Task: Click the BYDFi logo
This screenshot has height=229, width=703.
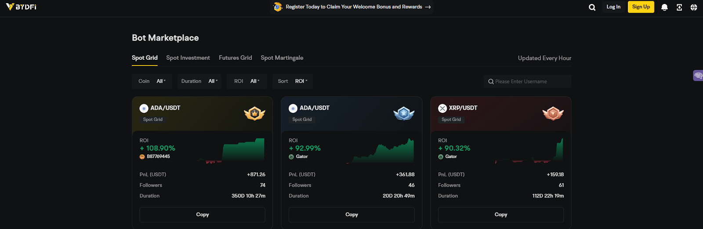Action: [21, 7]
